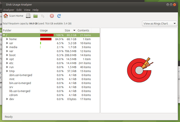
Task: Click the Scan Home house icon
Action: tap(6, 16)
